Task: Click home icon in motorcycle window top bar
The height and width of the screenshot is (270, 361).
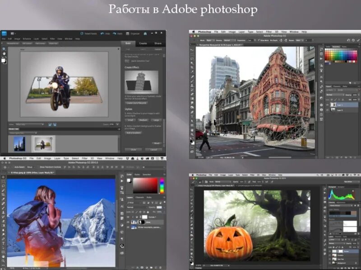Action: [145, 33]
